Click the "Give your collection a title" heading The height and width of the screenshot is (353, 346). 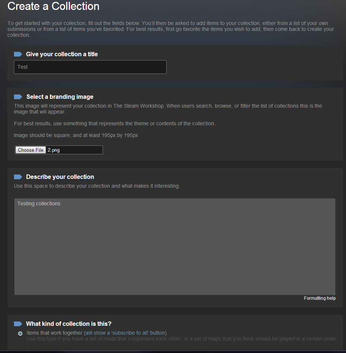tap(62, 54)
